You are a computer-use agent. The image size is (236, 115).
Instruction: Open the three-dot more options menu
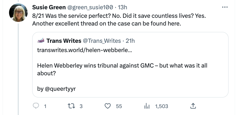[225, 7]
